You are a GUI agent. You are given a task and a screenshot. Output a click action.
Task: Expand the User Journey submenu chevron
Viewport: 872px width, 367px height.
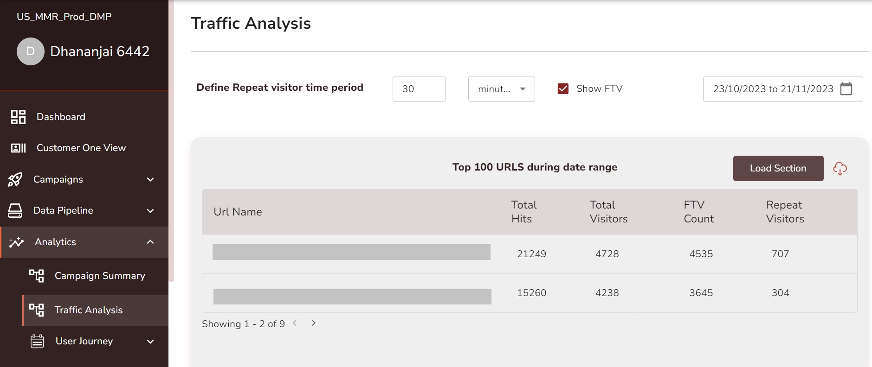150,342
